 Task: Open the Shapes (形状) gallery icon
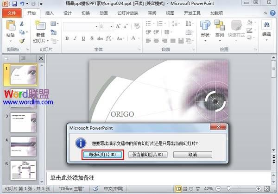point(205,25)
